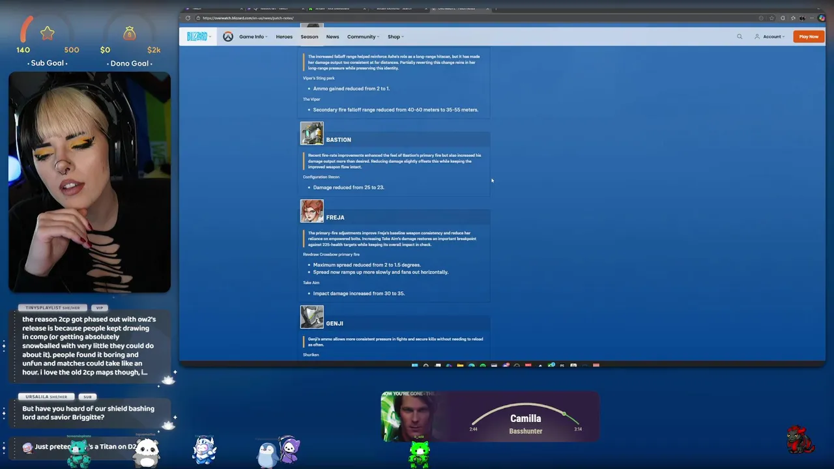Click the Windows Start button on taskbar
The height and width of the screenshot is (469, 834).
click(x=414, y=365)
